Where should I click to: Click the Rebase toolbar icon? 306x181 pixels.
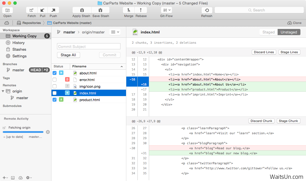pos(141,10)
